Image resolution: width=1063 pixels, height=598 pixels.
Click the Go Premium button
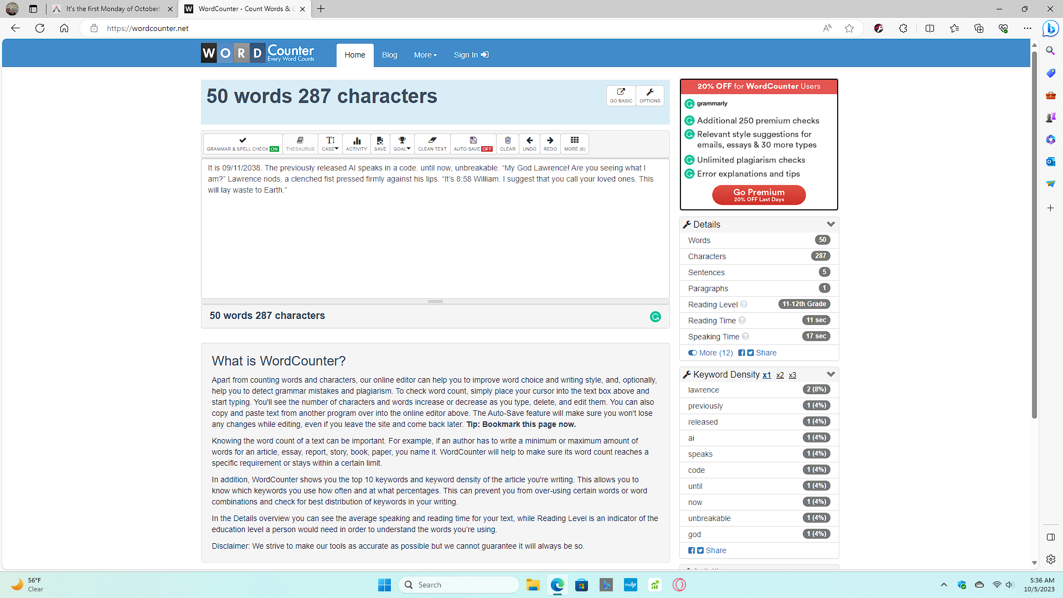pos(758,195)
